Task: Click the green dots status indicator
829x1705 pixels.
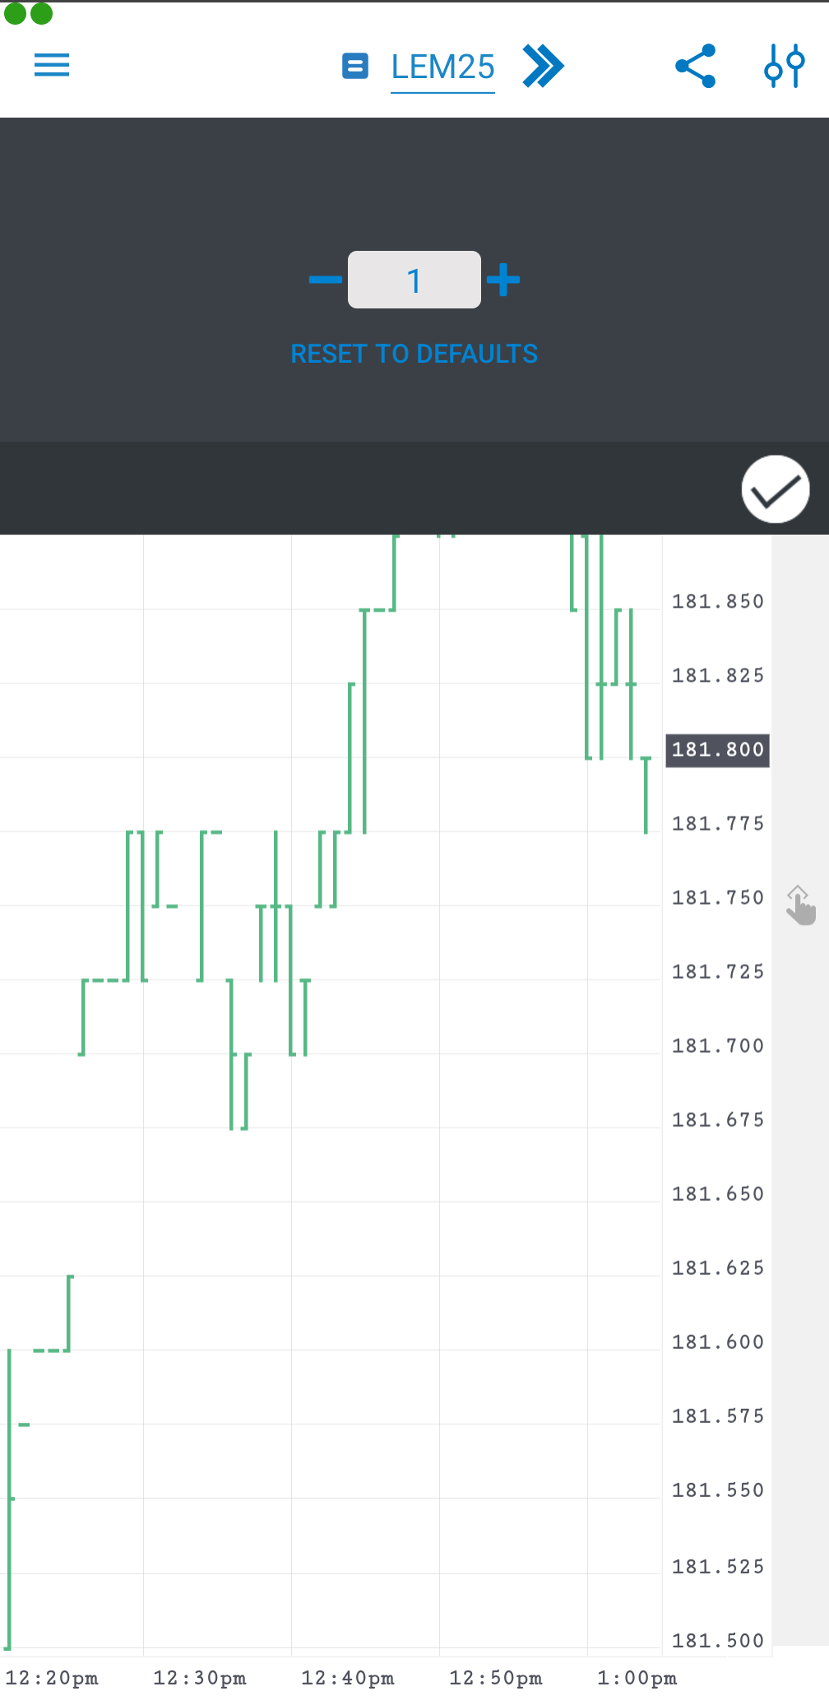Action: pos(28,14)
